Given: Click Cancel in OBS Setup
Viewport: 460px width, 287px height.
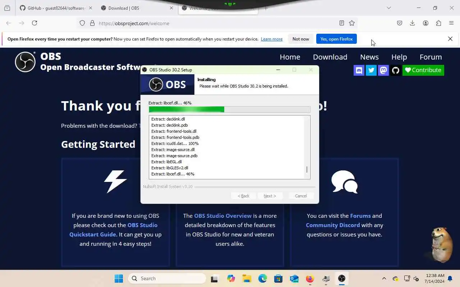Looking at the screenshot, I should tap(301, 196).
